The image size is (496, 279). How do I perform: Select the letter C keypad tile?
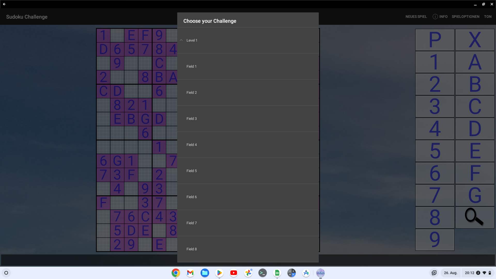475,106
